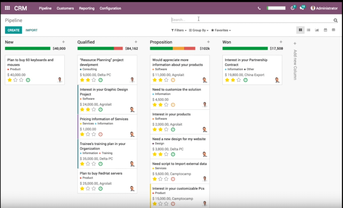This screenshot has height=208, width=343.
Task: Open the Customers menu
Action: 65,8
